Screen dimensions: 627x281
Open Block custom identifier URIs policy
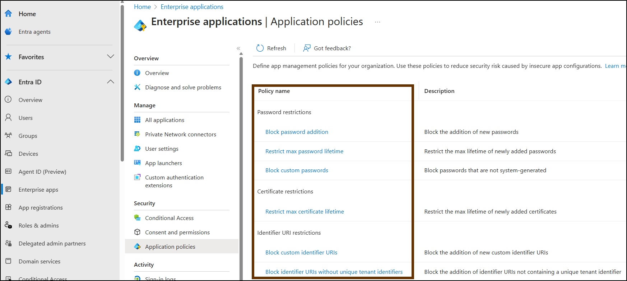(301, 252)
